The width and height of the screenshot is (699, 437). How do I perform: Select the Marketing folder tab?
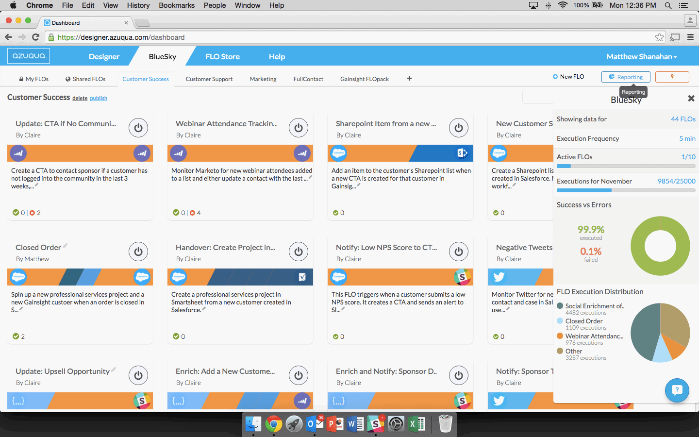tap(263, 79)
